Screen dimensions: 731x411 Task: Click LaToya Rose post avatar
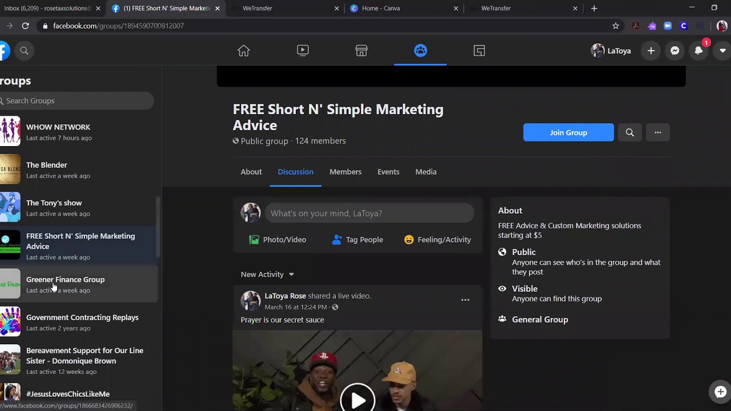coord(251,301)
